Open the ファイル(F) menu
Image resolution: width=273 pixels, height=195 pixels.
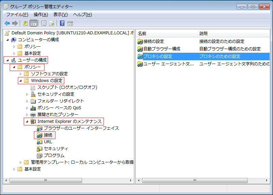(17, 15)
